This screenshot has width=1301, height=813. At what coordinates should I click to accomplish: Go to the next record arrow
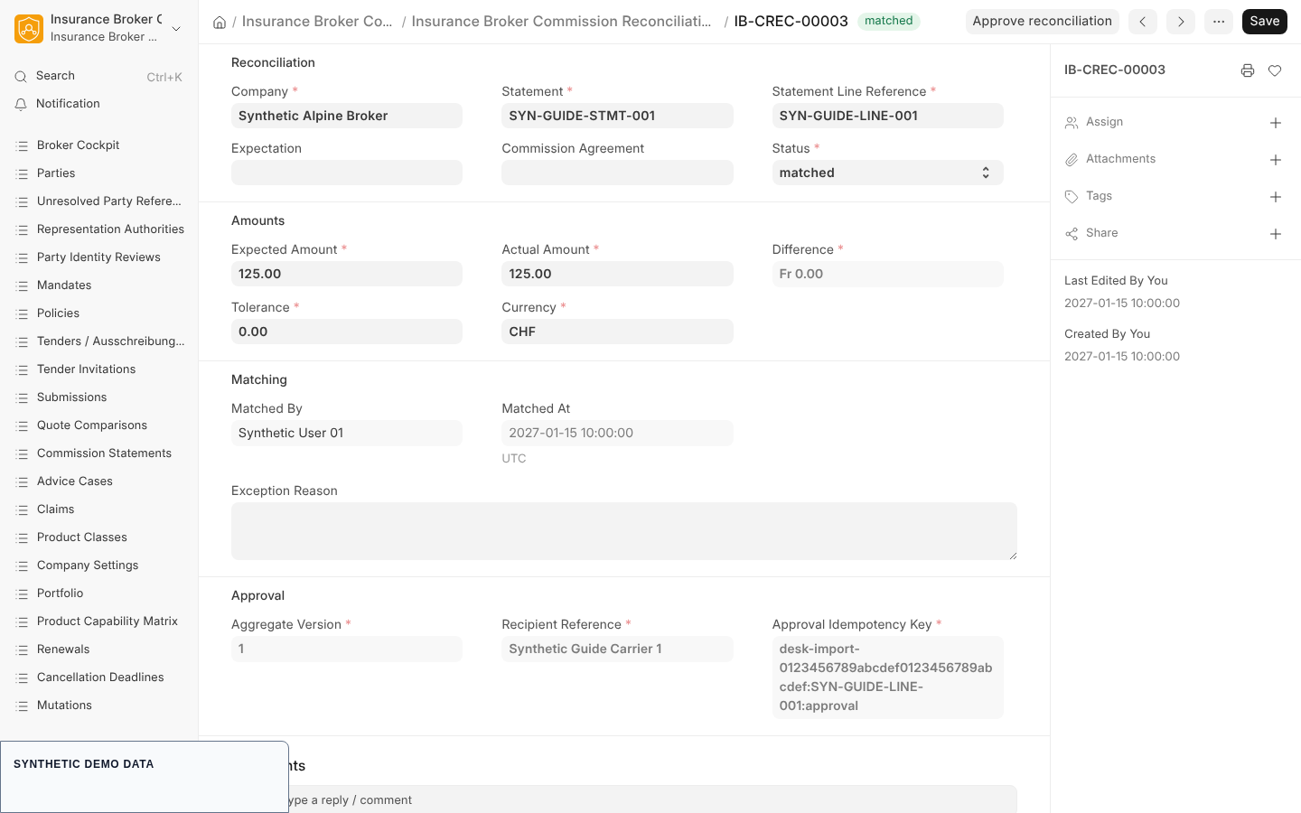tap(1181, 22)
